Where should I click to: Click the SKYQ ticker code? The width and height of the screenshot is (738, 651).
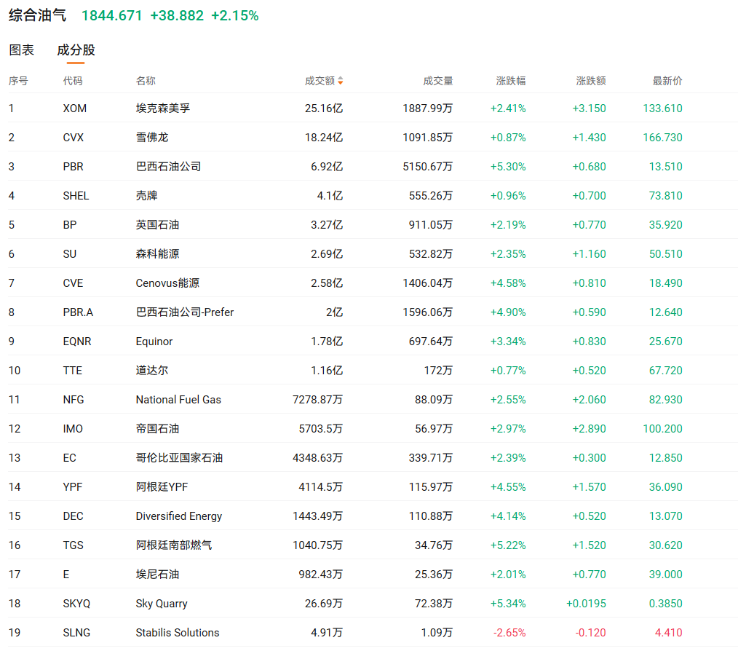pyautogui.click(x=76, y=604)
